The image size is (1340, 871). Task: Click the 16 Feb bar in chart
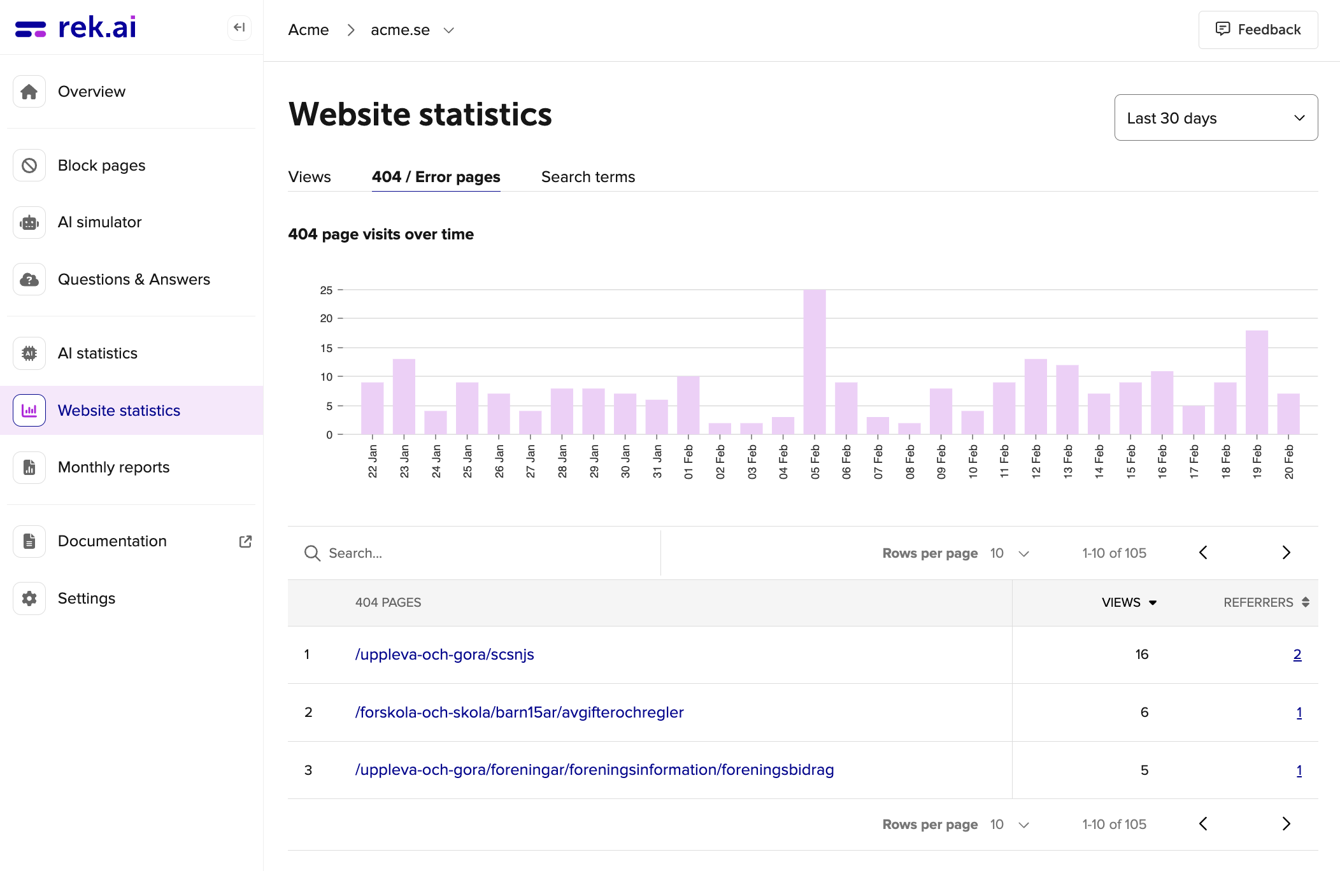click(x=1162, y=403)
